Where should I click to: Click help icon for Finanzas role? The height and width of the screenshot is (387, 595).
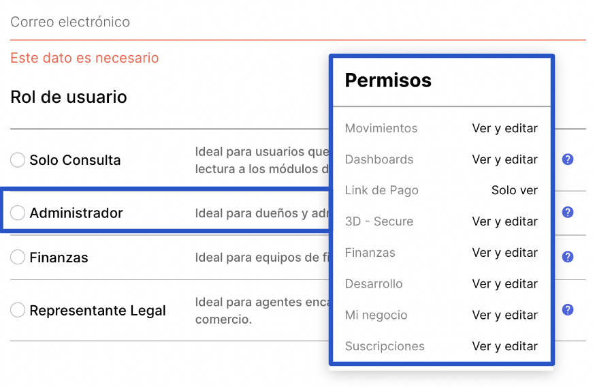click(568, 257)
